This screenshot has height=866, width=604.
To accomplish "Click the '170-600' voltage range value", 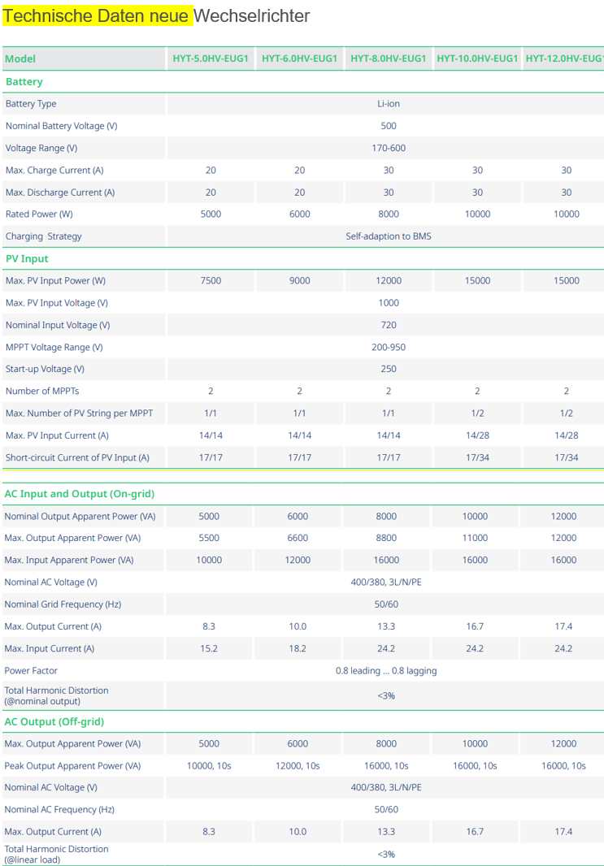I will (389, 148).
